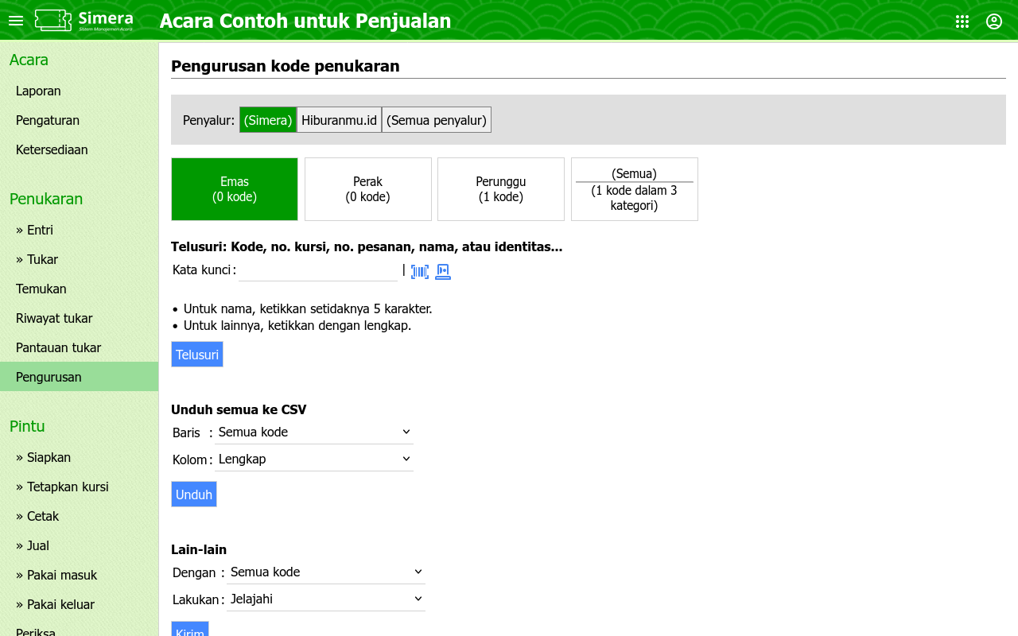Switch to the (Semua) categories tab
This screenshot has width=1018, height=636.
635,189
